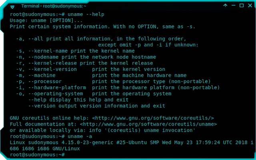Click '--version output version information and exit'
Viewport: 256px width, 160px height.
[97, 106]
